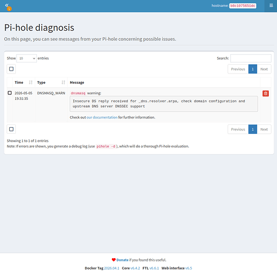Select page 1 in top pagination

click(x=253, y=69)
